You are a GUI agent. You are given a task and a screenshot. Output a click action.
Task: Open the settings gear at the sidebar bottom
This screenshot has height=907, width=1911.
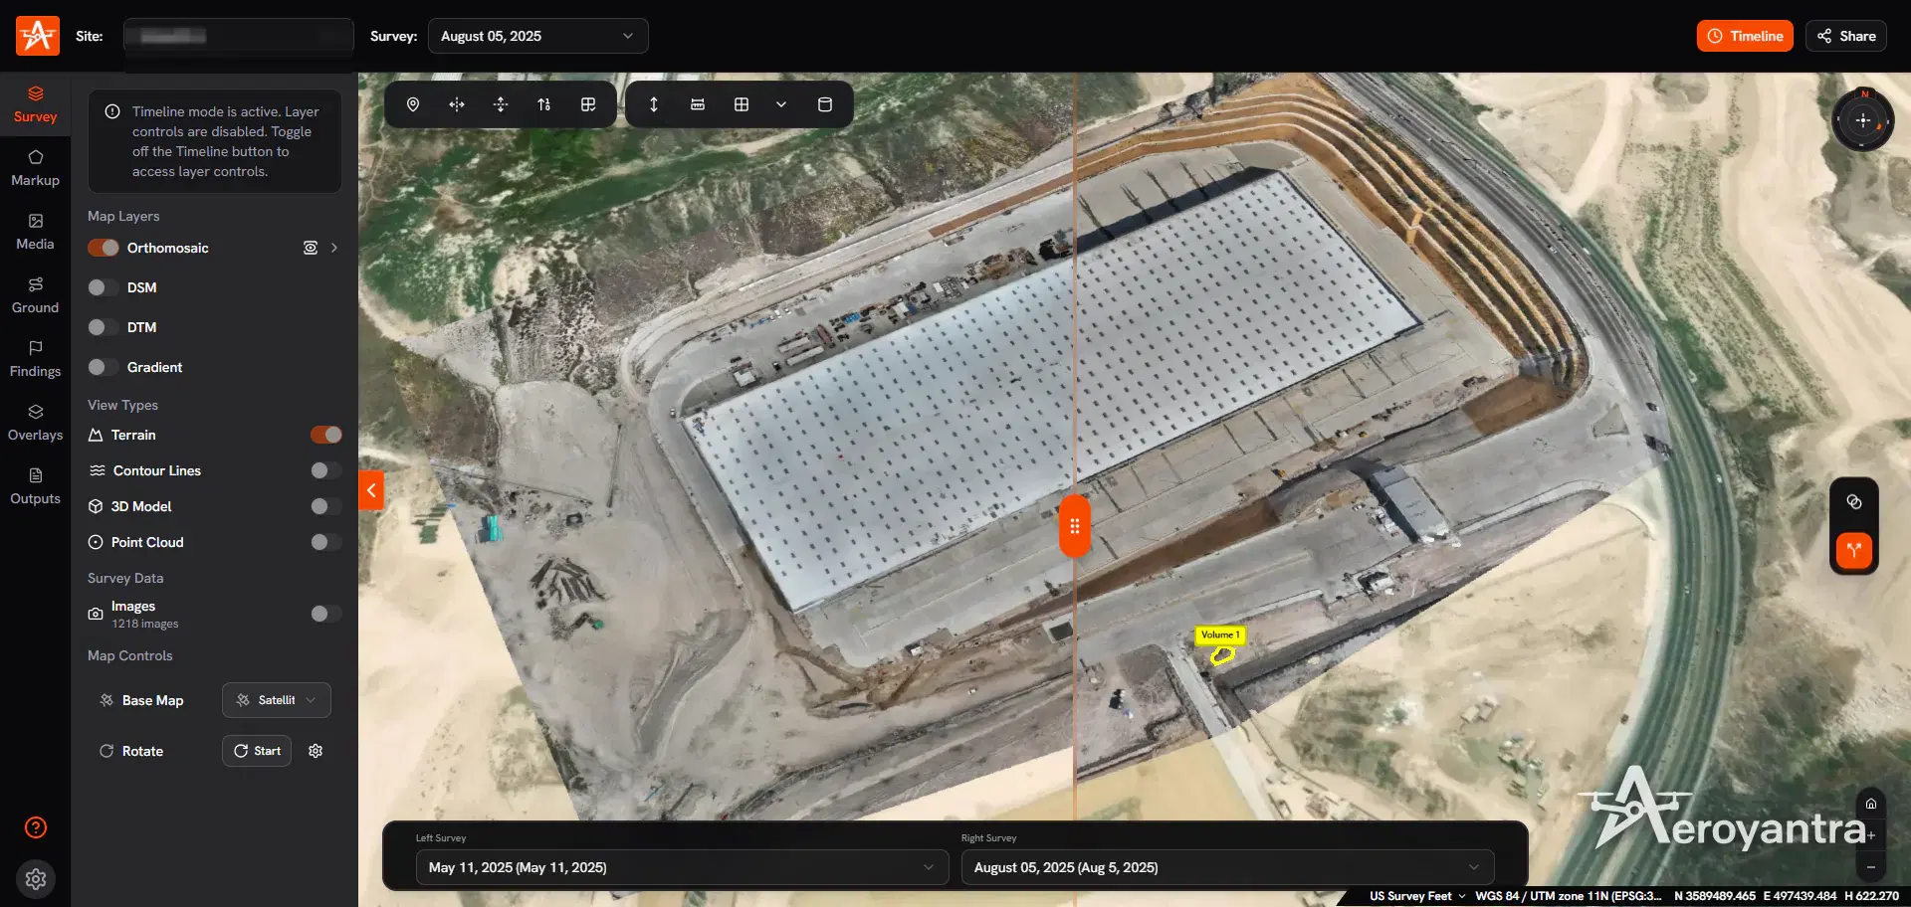pyautogui.click(x=36, y=879)
